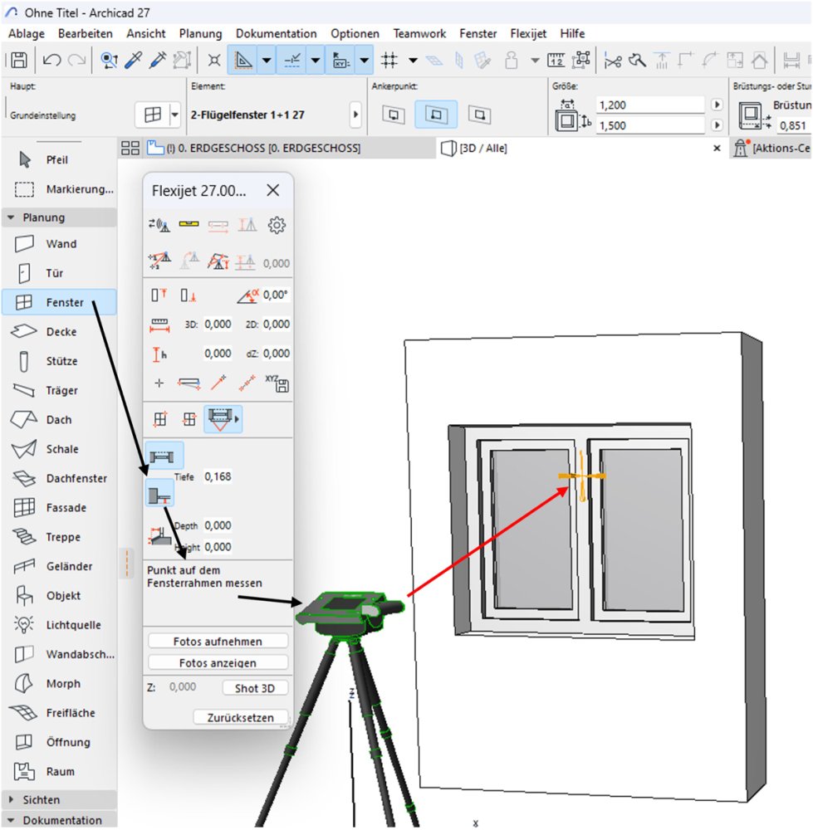Open the Dokumentation menu
Image resolution: width=813 pixels, height=830 pixels.
point(276,34)
